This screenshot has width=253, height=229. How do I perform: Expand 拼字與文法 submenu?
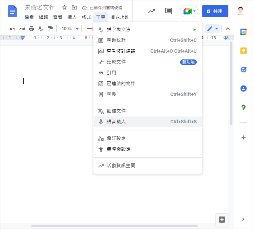(148, 30)
